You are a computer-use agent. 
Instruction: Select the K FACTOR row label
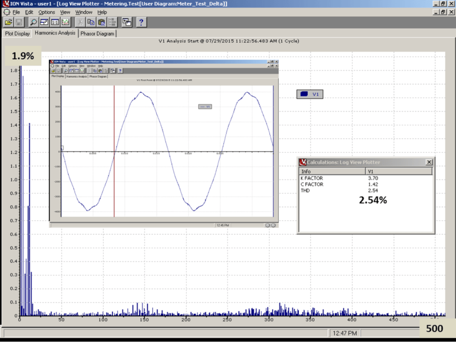click(x=312, y=178)
